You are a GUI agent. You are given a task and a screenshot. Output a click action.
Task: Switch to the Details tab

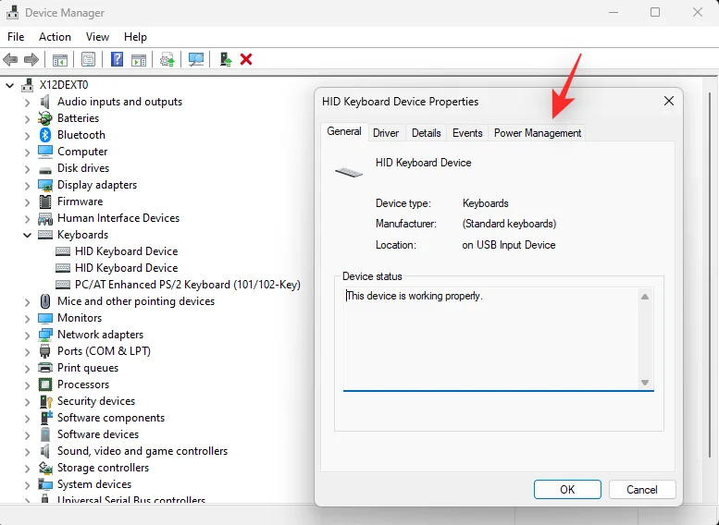tap(426, 133)
